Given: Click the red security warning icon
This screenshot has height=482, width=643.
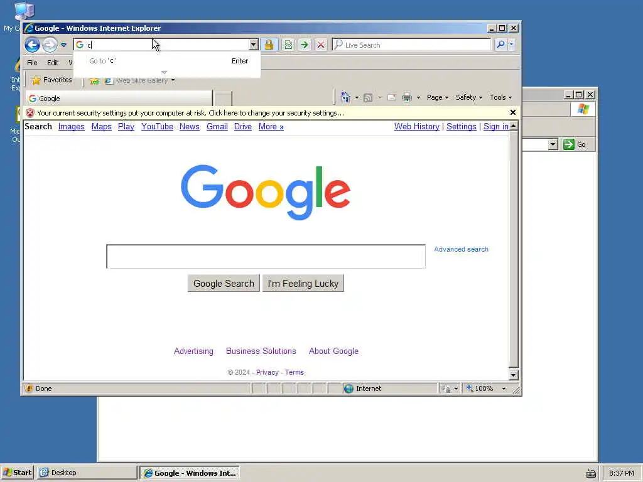Looking at the screenshot, I should [30, 113].
